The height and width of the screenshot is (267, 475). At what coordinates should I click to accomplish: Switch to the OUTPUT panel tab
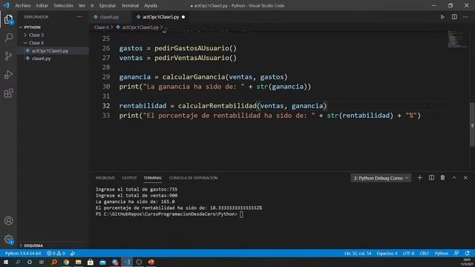[129, 178]
